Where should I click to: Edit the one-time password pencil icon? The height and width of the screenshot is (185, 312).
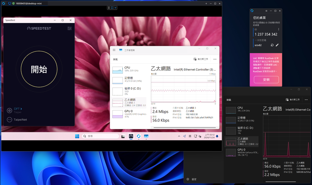[x=277, y=45]
